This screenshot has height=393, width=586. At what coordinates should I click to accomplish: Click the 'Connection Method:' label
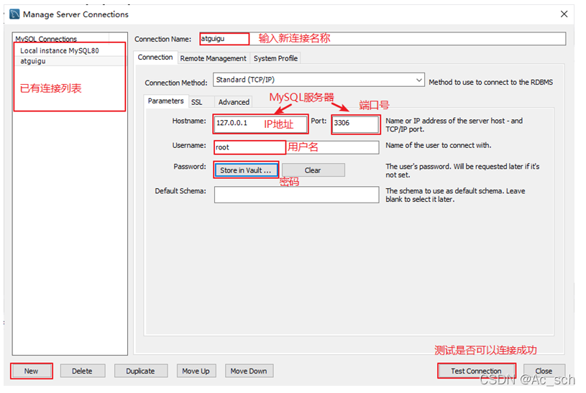click(176, 83)
